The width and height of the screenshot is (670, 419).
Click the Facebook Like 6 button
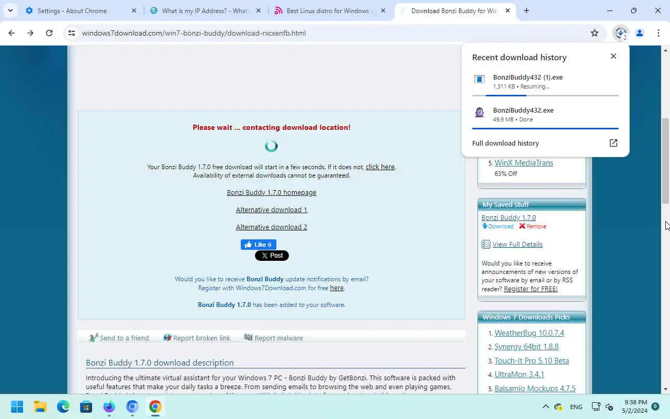(259, 245)
